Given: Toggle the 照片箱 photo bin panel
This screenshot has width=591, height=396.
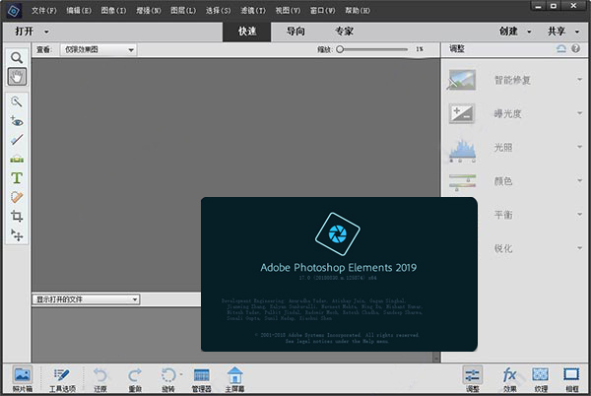Looking at the screenshot, I should 22,378.
